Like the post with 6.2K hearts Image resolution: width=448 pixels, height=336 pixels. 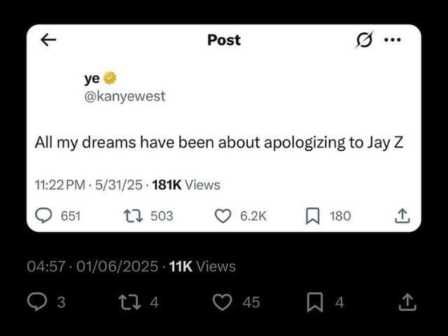223,216
